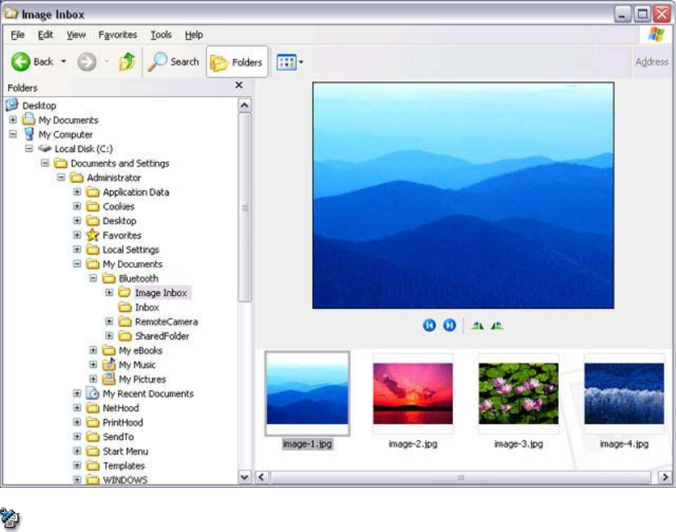Expand top-level My Documents node
676x532 pixels.
pos(13,120)
